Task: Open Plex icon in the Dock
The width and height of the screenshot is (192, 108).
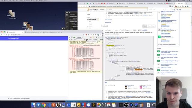Action: click(x=94, y=105)
